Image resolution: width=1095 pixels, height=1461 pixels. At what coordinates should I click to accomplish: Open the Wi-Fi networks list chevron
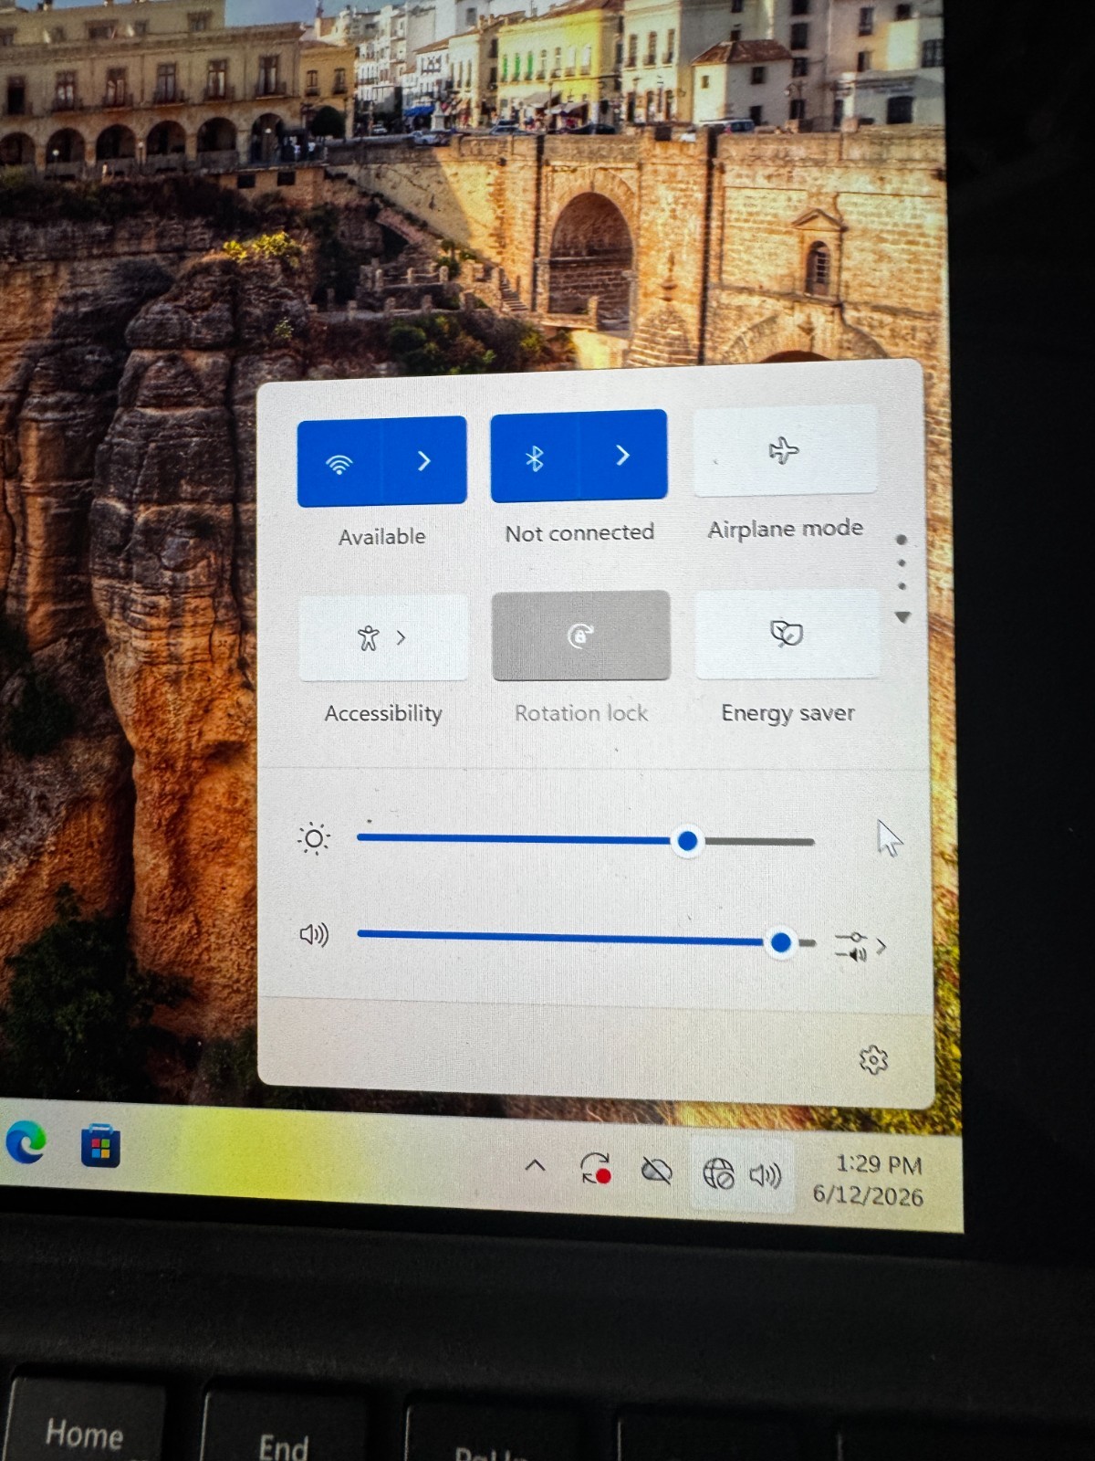point(423,460)
